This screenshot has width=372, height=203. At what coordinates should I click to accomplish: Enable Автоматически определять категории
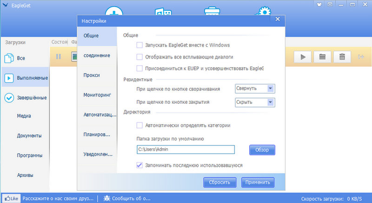click(139, 125)
